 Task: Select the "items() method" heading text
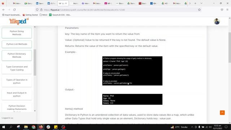pyautogui.click(x=74, y=109)
